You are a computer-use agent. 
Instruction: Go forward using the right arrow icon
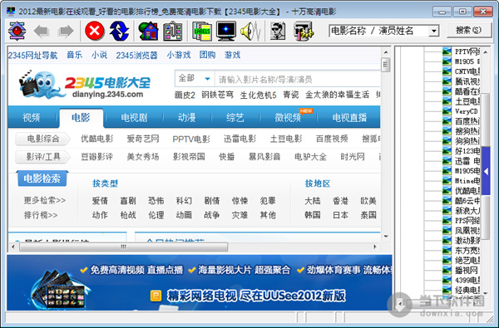pos(66,32)
